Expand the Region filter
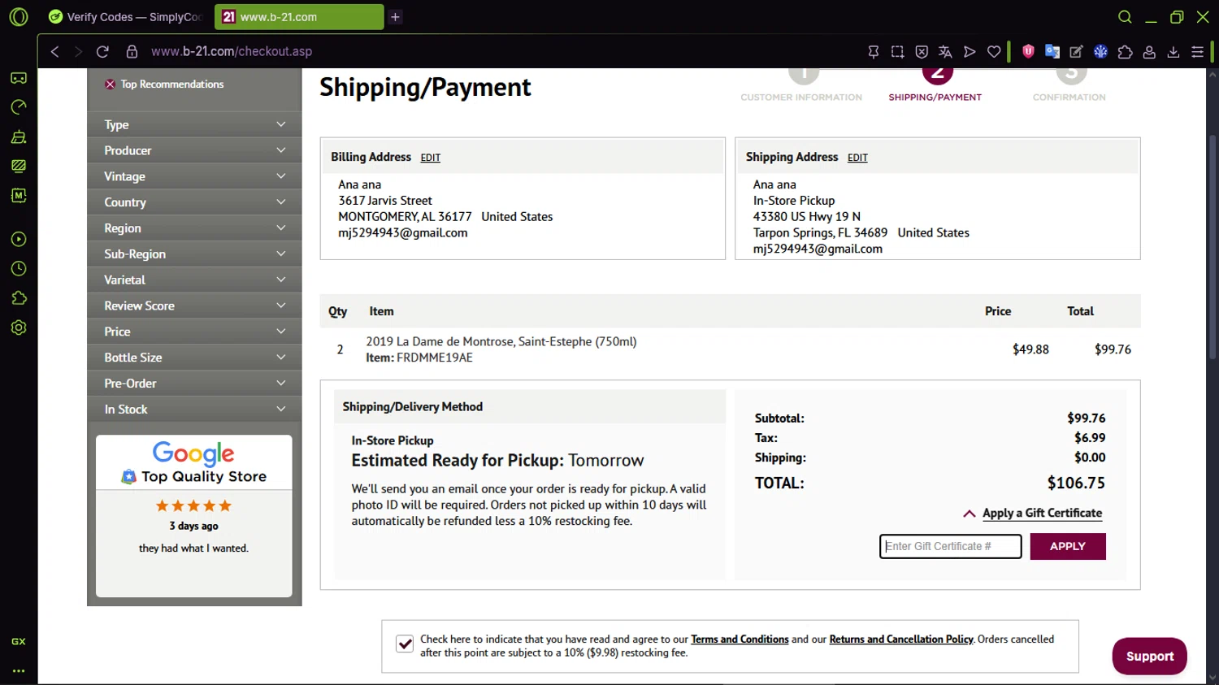 194,228
